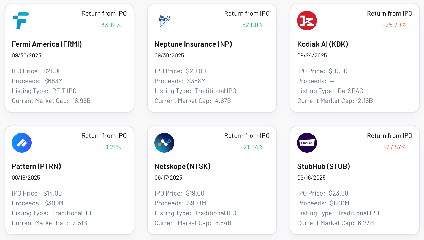Open the Kodiak AI (KDK) title
The width and height of the screenshot is (424, 240).
[x=323, y=44]
